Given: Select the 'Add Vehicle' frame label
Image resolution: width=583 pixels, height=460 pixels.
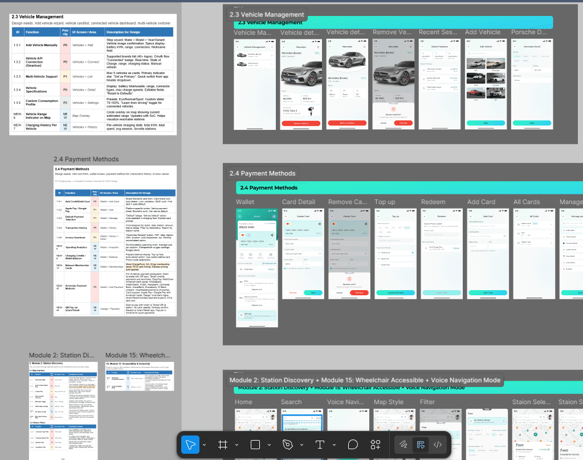Looking at the screenshot, I should click(483, 32).
